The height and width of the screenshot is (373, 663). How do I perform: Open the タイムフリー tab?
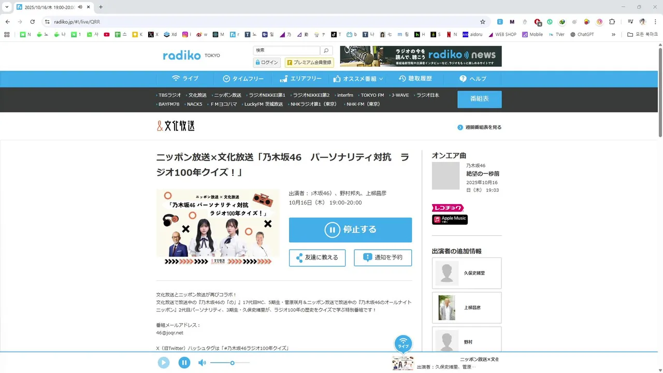click(x=243, y=79)
